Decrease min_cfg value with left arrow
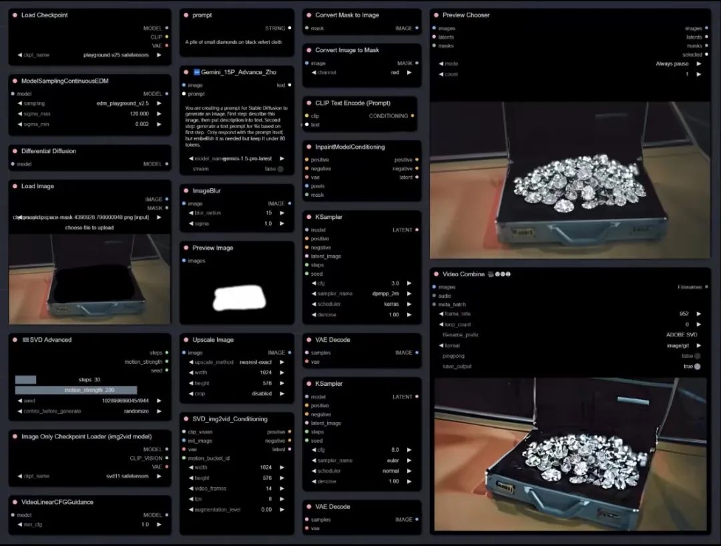The width and height of the screenshot is (721, 546). 20,525
